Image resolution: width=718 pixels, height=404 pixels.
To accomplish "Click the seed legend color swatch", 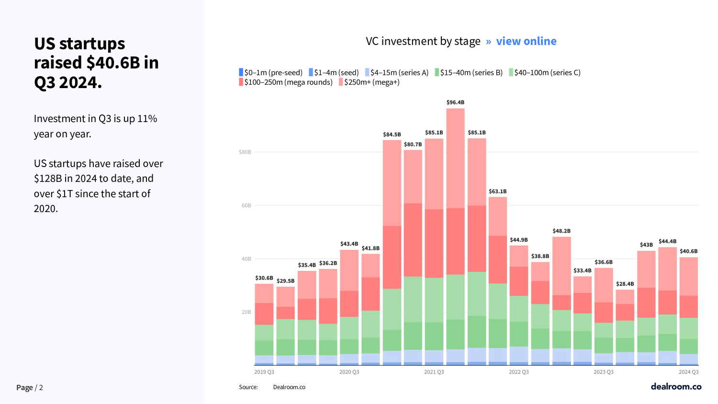I will pyautogui.click(x=311, y=72).
